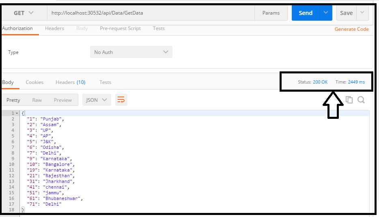Switch to the Raw view mode
The height and width of the screenshot is (217, 379).
pos(37,100)
